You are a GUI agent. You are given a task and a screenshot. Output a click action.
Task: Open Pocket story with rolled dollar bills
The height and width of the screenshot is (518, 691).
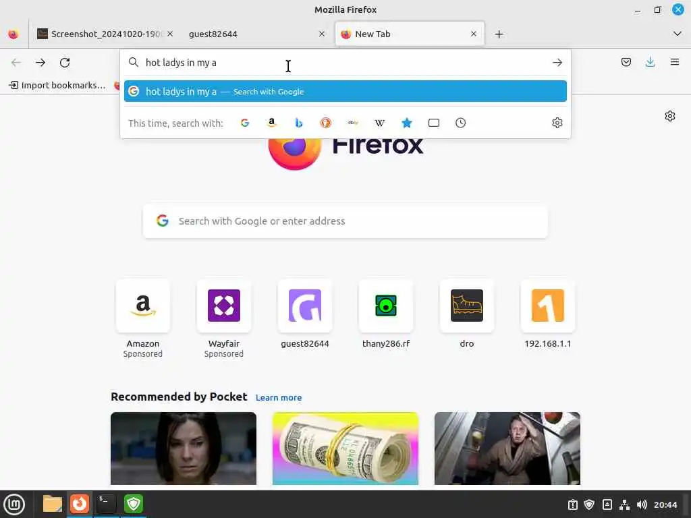point(345,449)
